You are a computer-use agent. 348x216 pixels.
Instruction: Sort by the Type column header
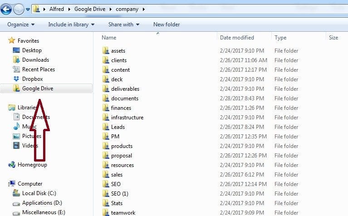coord(280,38)
